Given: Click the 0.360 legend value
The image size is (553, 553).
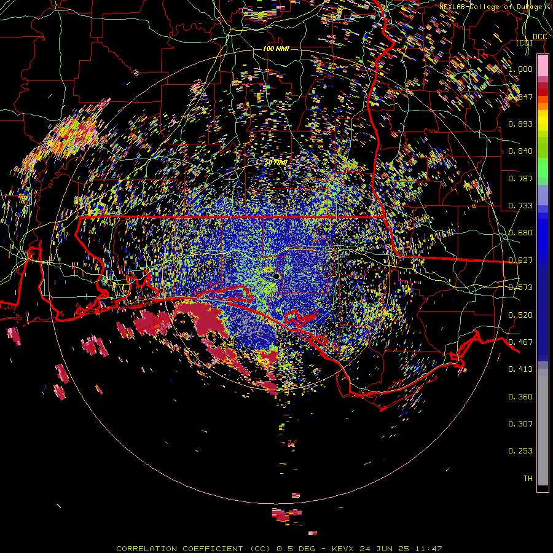Looking at the screenshot, I should tap(520, 397).
